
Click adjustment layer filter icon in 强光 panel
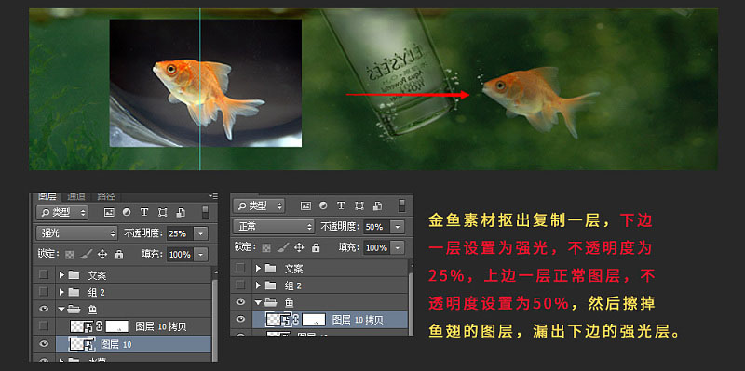[127, 213]
